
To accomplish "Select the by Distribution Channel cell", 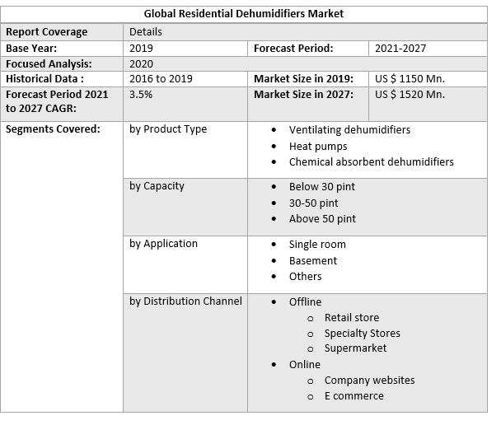I will [x=185, y=301].
